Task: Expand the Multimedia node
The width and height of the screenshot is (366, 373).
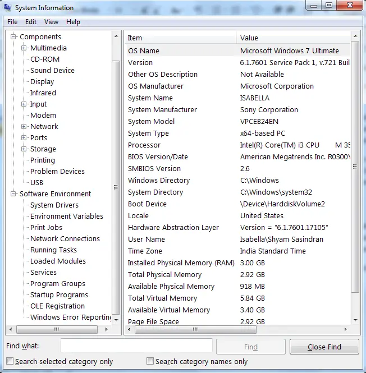Action: (x=24, y=48)
